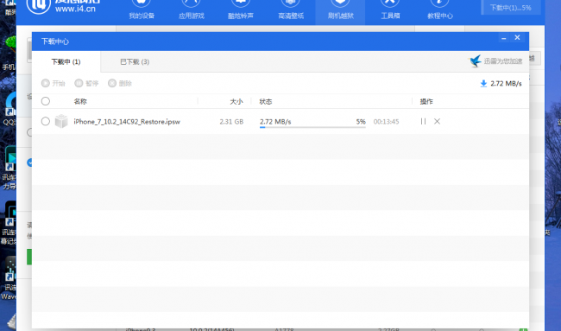Click the 2.72 MB/s row speed text
561x331 pixels.
[275, 122]
